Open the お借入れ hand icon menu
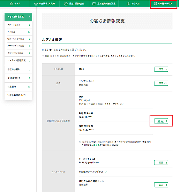Screen dimensions: 179x192 click(x=128, y=4)
